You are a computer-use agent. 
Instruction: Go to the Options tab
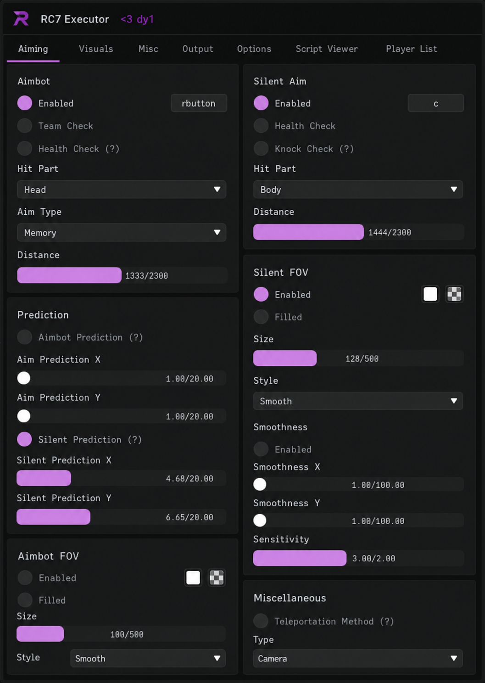click(254, 49)
